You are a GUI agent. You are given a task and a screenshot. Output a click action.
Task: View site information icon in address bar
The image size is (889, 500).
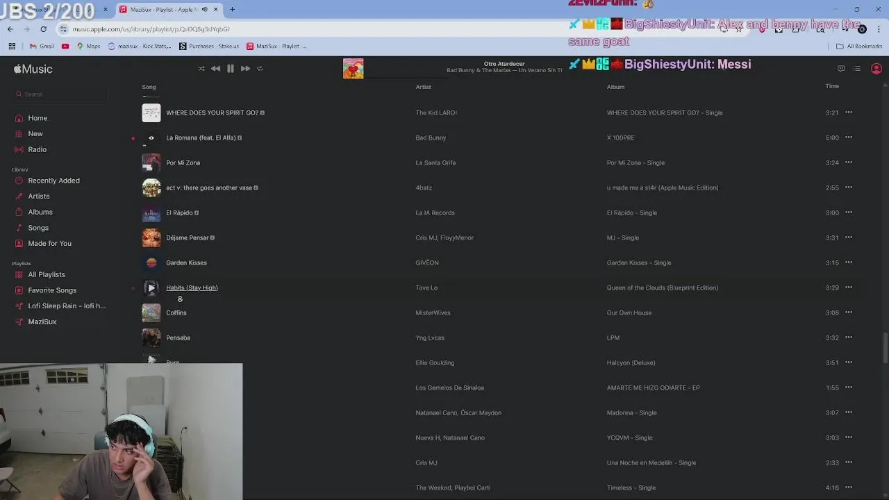[x=64, y=29]
